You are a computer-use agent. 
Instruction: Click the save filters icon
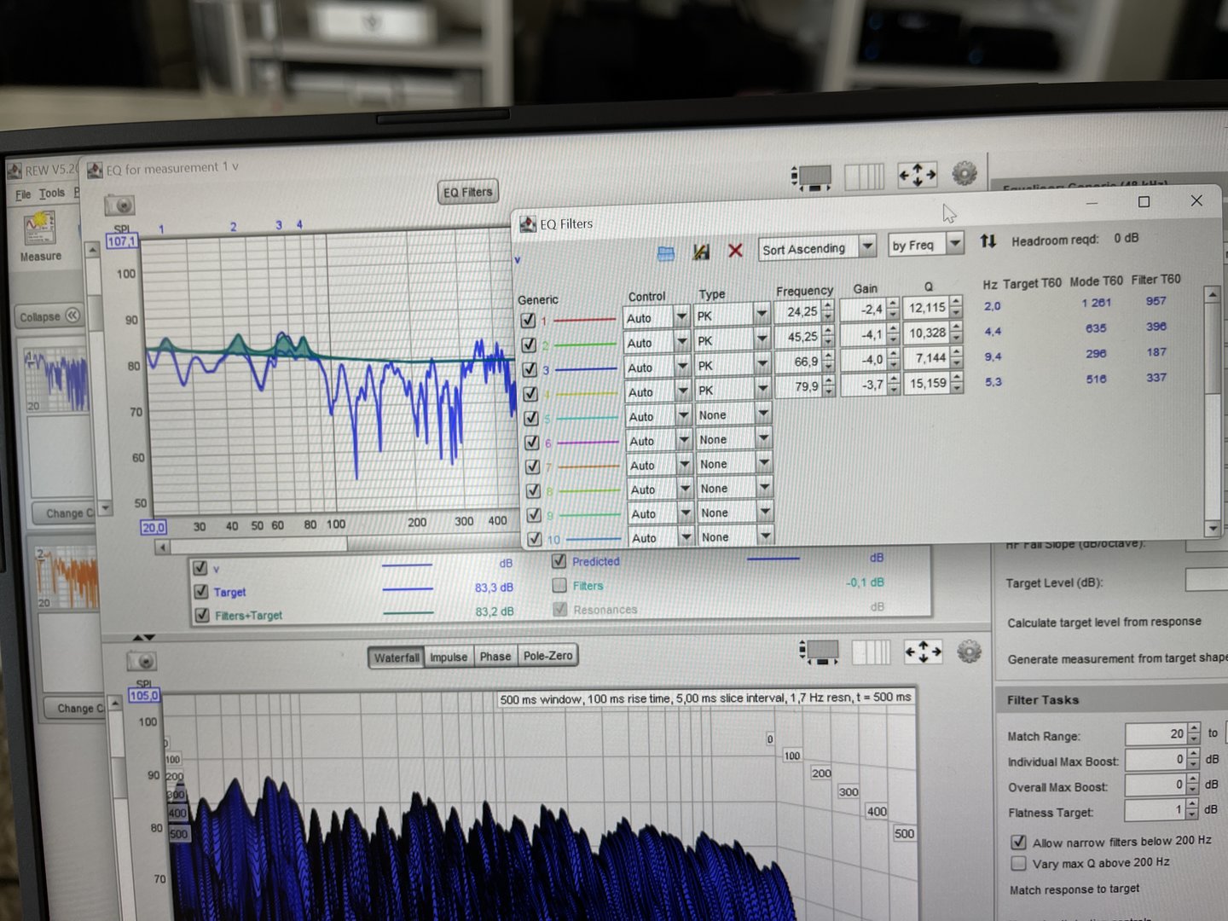[701, 252]
